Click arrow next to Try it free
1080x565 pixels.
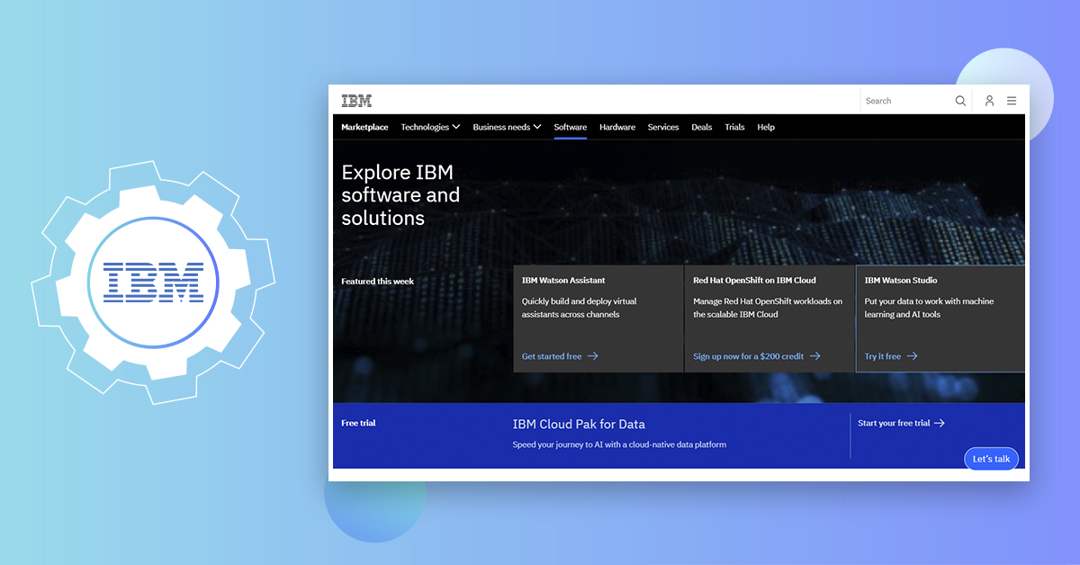[x=913, y=356]
